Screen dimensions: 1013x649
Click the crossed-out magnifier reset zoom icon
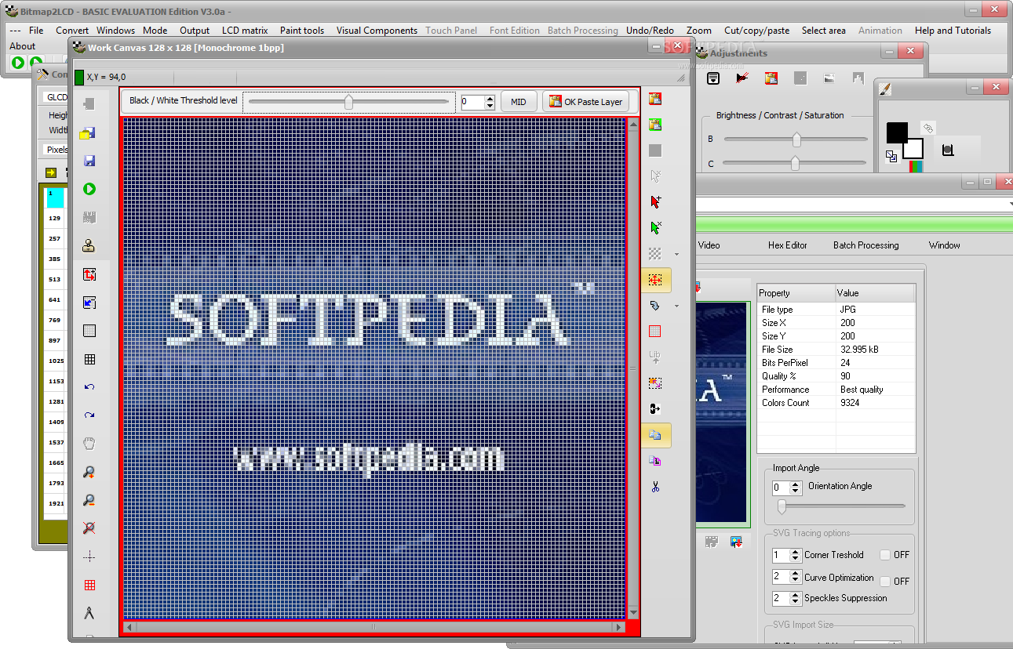pos(89,528)
